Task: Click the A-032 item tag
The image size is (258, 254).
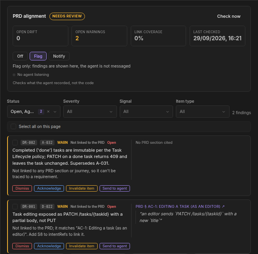Action: coord(47,143)
